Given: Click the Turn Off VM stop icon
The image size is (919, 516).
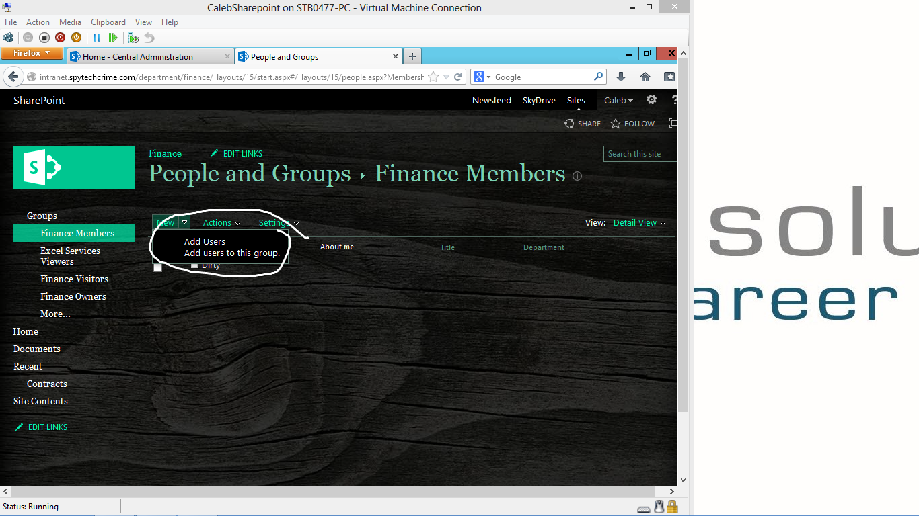Looking at the screenshot, I should 44,38.
